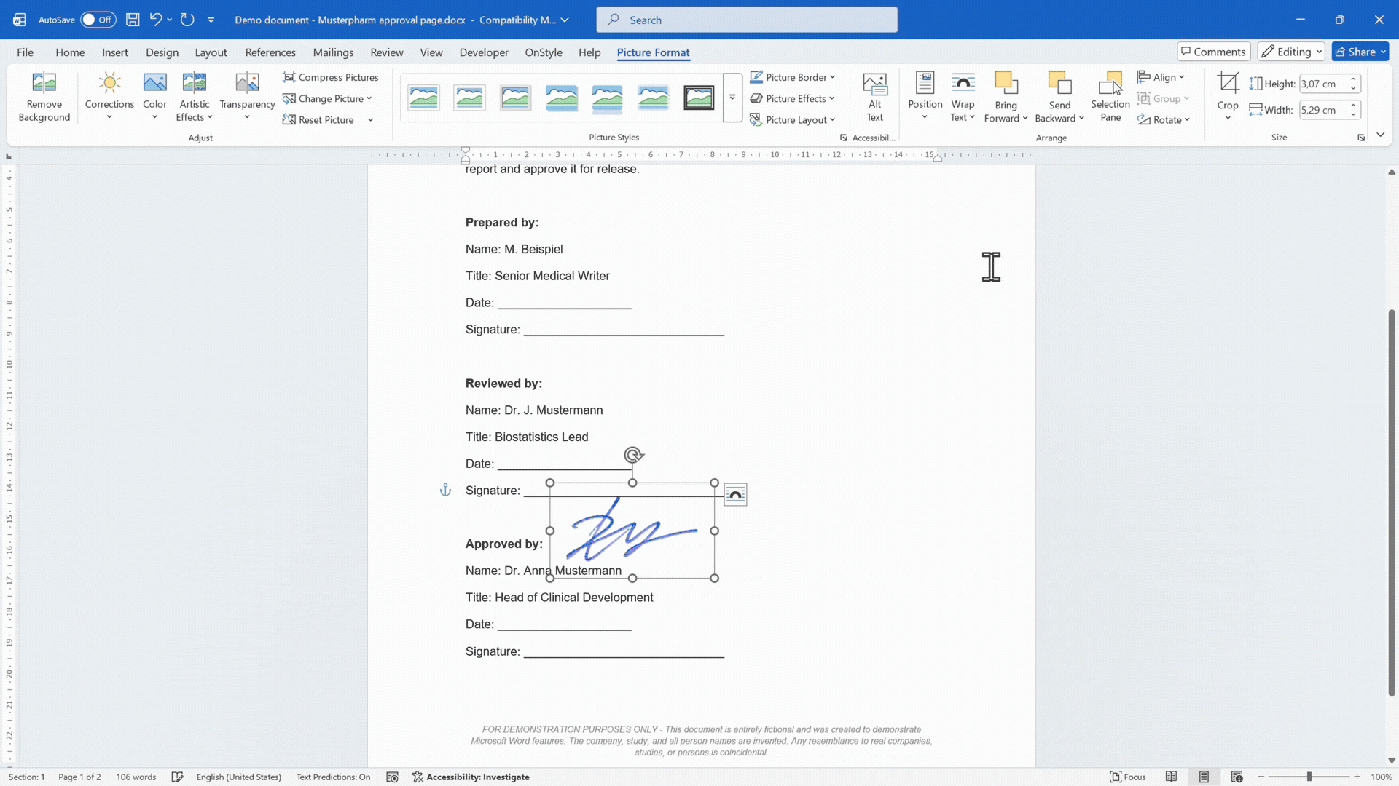This screenshot has height=786, width=1399.
Task: Switch to the Developer tab
Action: pos(484,52)
